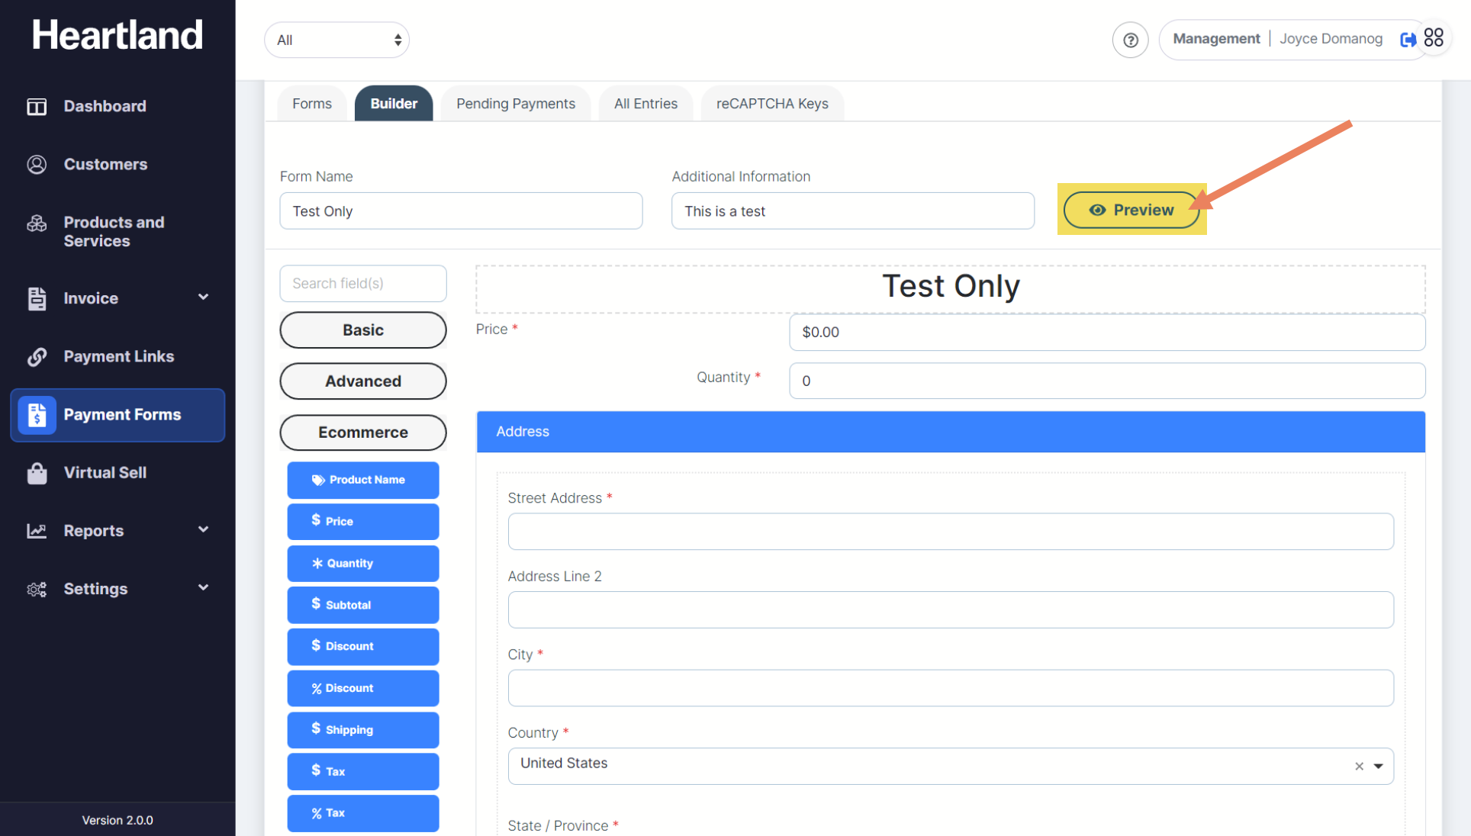Click the City input field
This screenshot has height=836, width=1471.
pos(951,688)
